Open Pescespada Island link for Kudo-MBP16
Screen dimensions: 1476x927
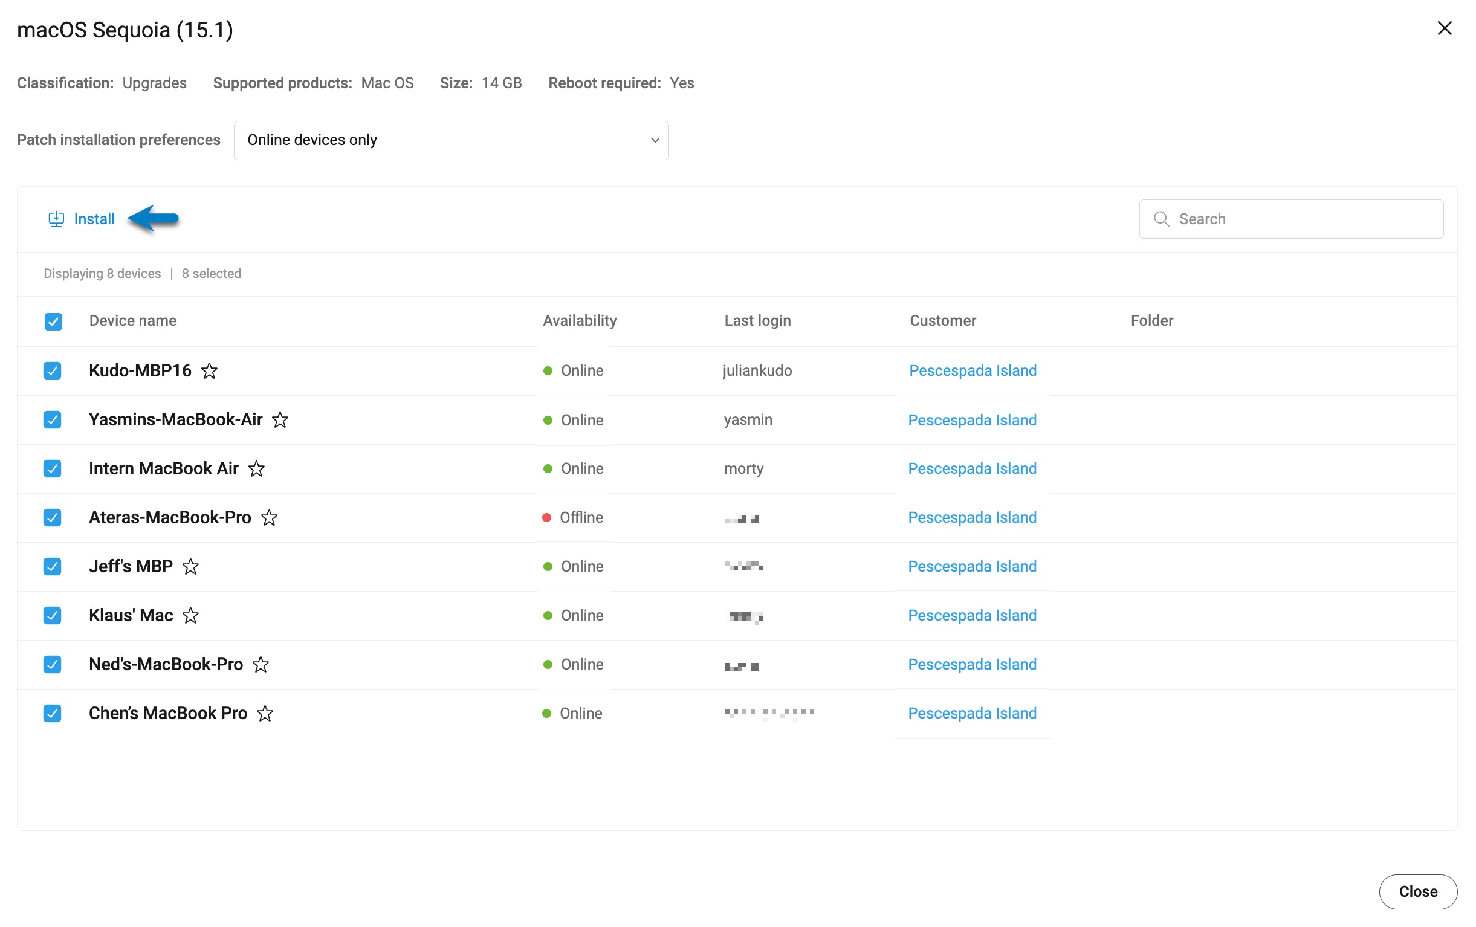pyautogui.click(x=973, y=370)
